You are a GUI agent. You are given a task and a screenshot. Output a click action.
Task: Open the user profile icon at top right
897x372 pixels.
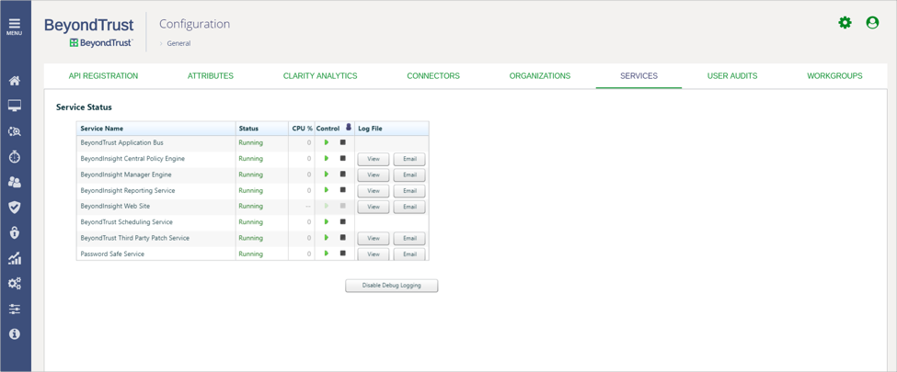tap(872, 23)
